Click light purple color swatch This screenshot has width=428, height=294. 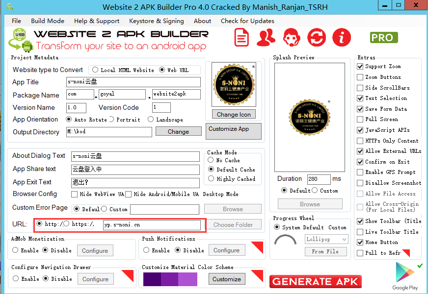coord(187,279)
